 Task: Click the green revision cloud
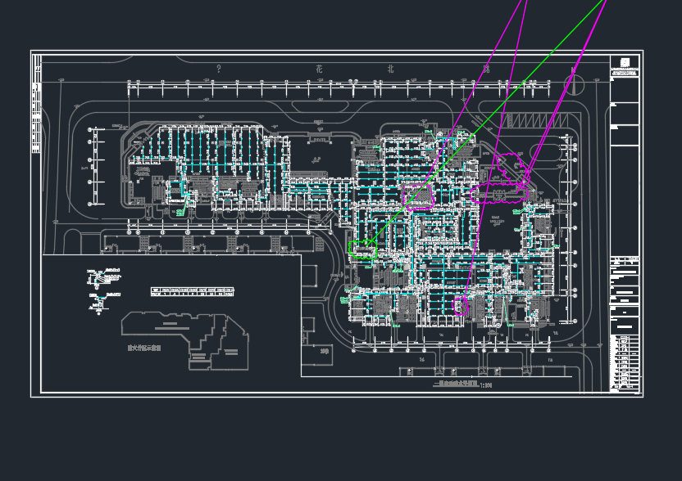click(x=362, y=249)
